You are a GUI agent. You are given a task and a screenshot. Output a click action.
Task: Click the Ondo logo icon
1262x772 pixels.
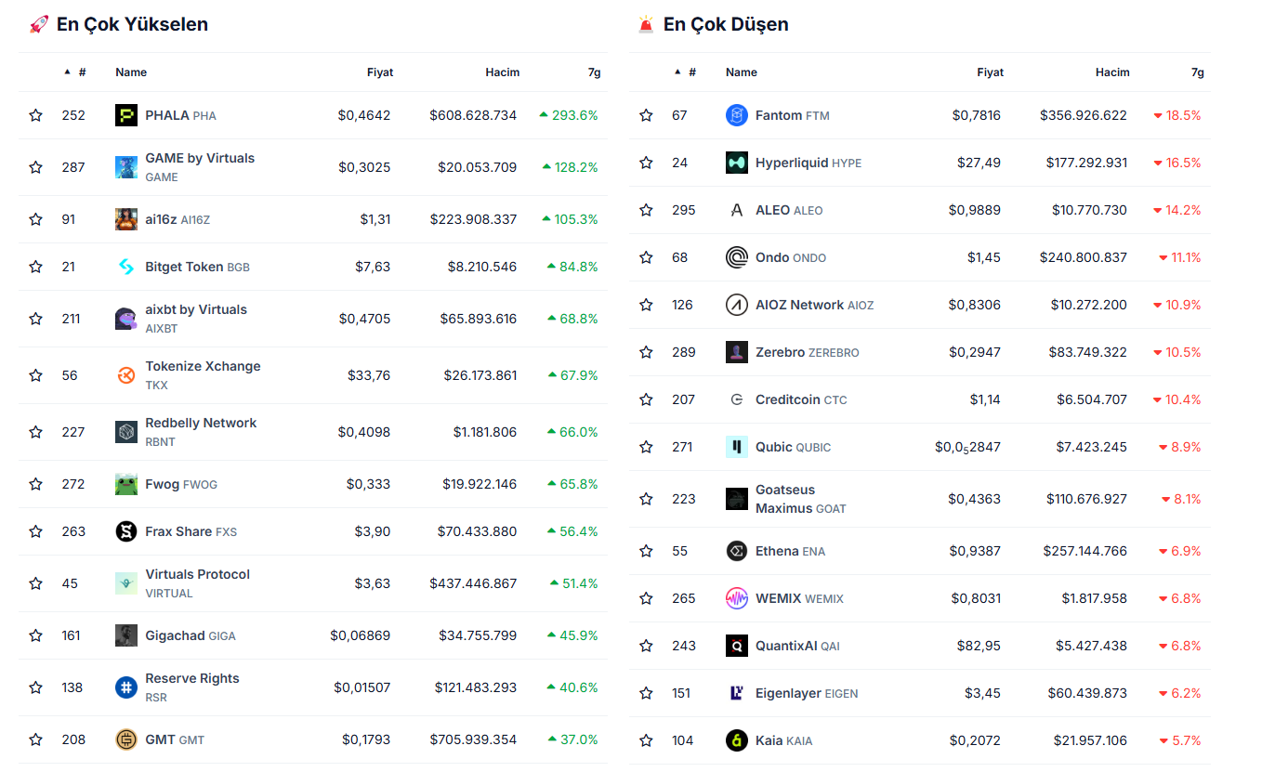pyautogui.click(x=736, y=257)
